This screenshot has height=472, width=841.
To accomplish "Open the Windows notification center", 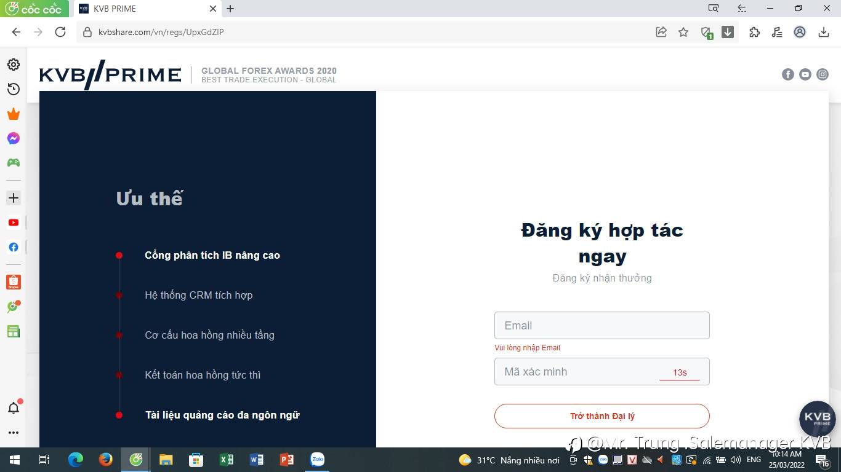I will point(823,460).
